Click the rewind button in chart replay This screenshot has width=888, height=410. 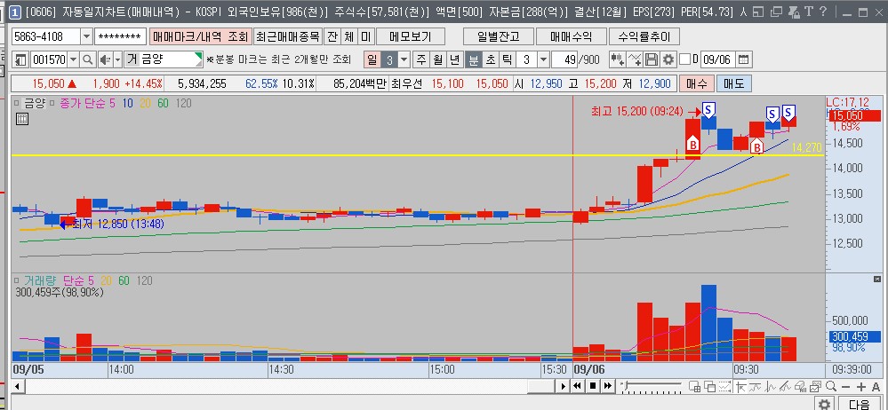pyautogui.click(x=577, y=386)
